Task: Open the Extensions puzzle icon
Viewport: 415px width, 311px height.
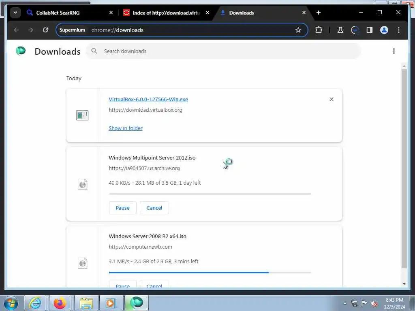Action: click(x=319, y=30)
